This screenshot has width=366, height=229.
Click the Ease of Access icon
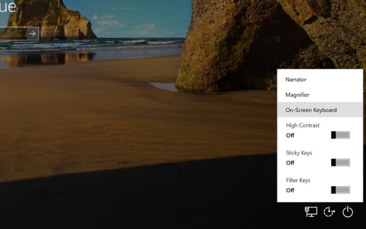(x=329, y=212)
